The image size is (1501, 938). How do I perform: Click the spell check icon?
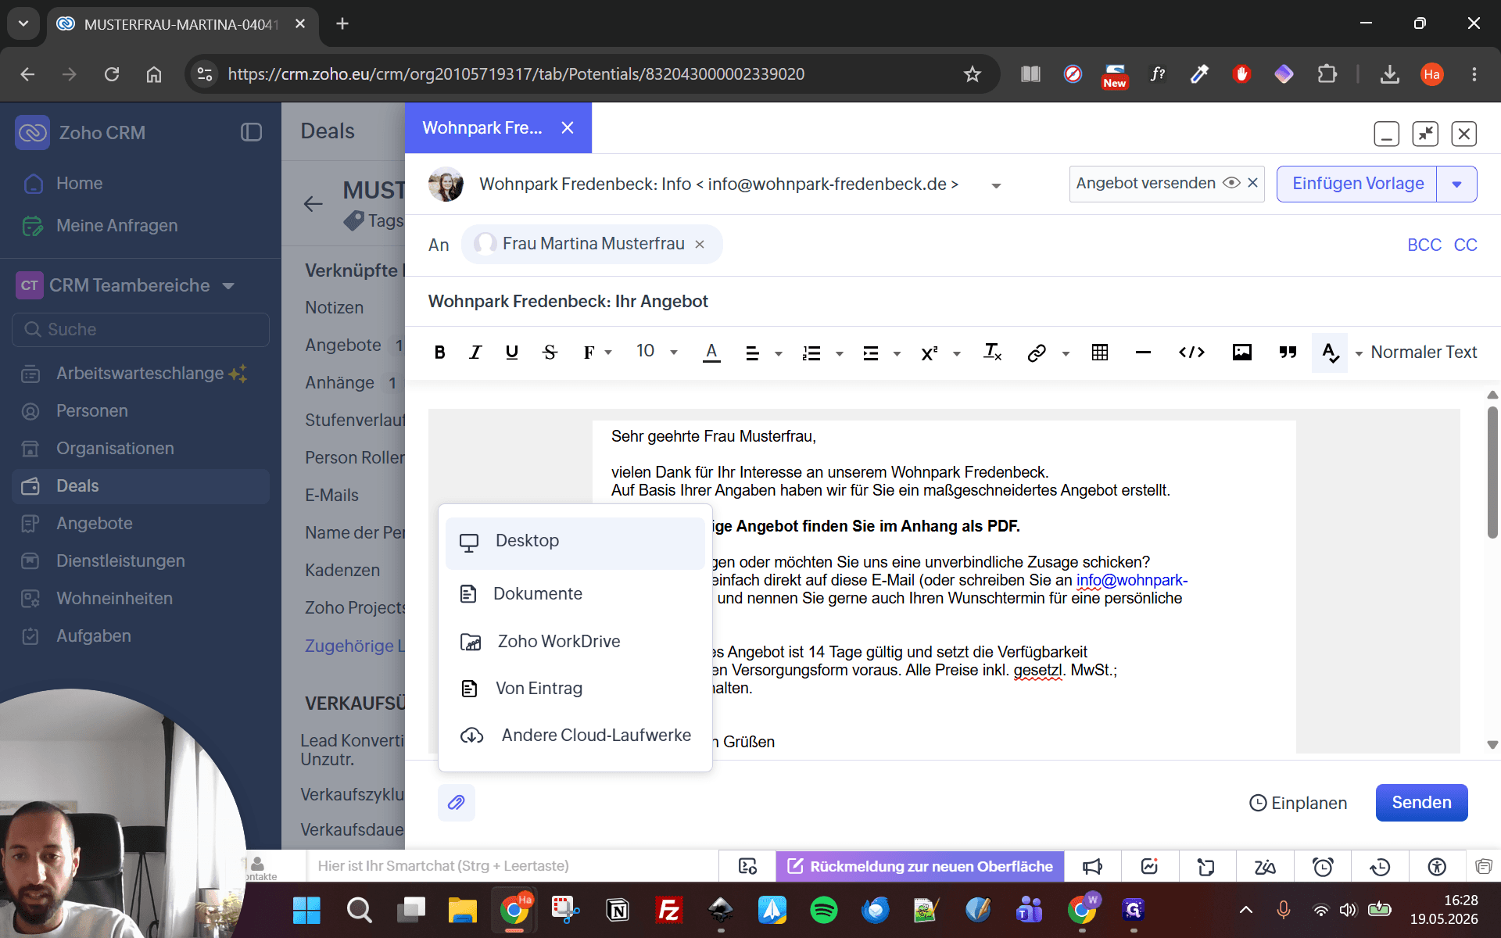(1330, 353)
